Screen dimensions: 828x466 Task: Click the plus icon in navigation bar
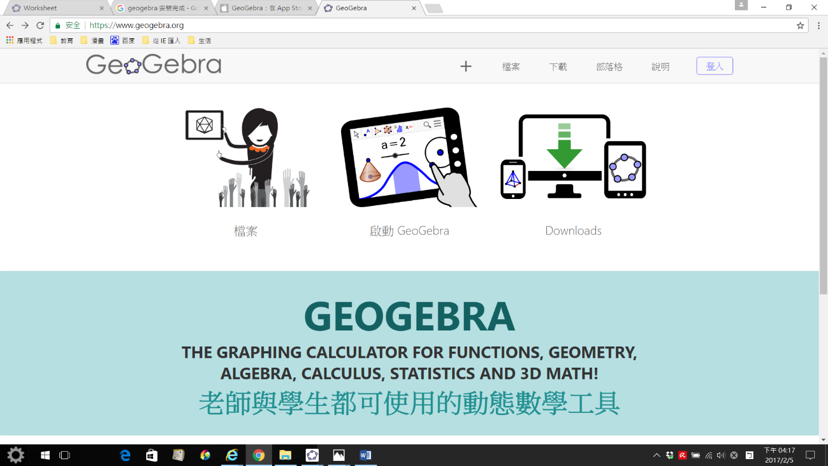[466, 66]
